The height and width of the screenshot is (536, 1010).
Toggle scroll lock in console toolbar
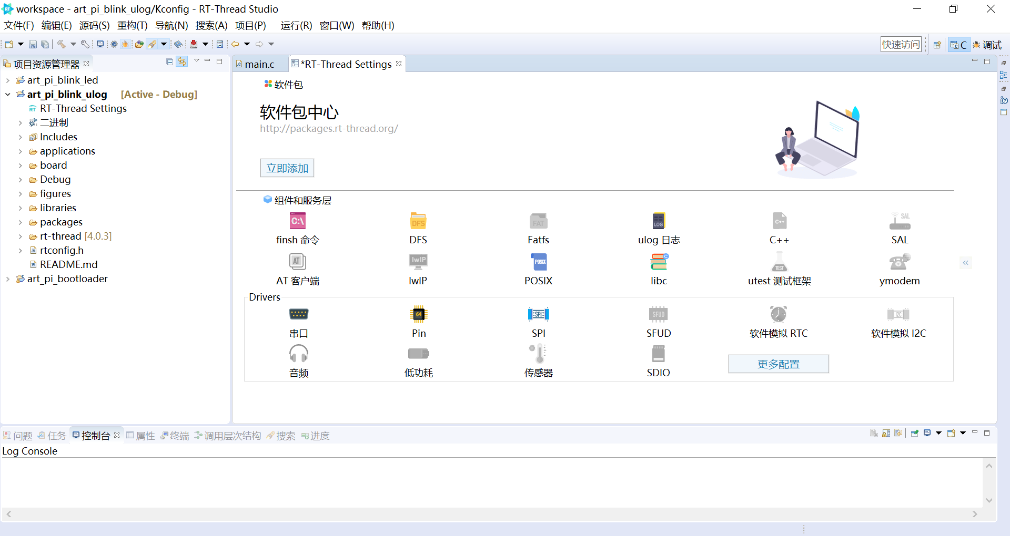coord(885,433)
